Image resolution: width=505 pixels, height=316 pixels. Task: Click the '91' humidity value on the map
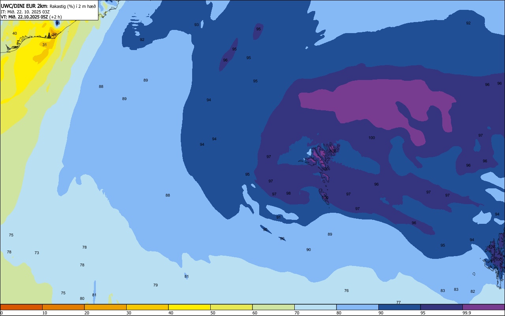[279, 217]
